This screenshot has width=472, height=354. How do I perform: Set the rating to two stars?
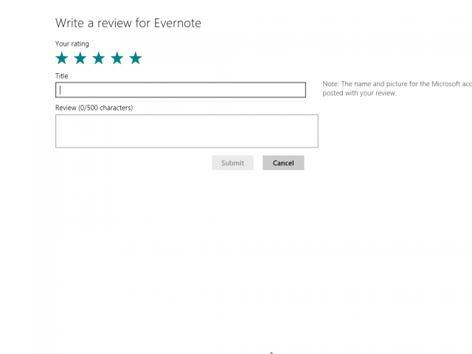[80, 58]
